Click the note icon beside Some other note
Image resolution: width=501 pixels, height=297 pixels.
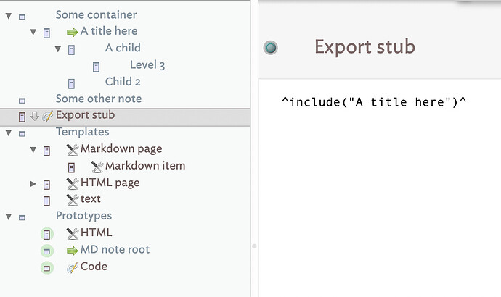click(x=22, y=101)
